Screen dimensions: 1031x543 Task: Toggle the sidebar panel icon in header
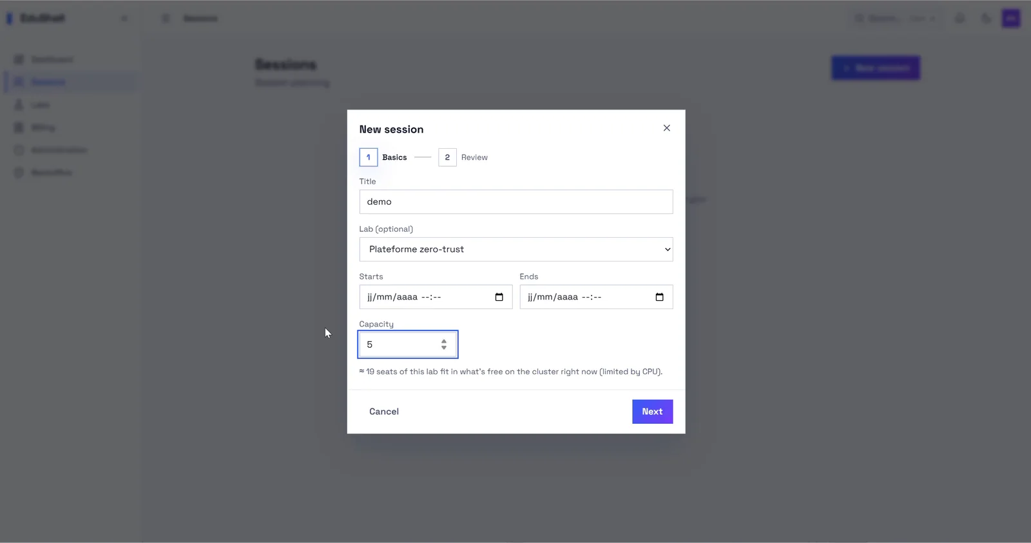coord(166,19)
